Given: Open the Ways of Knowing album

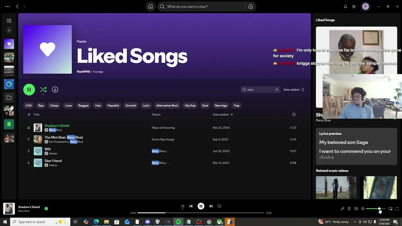Looking at the screenshot, I should 163,128.
